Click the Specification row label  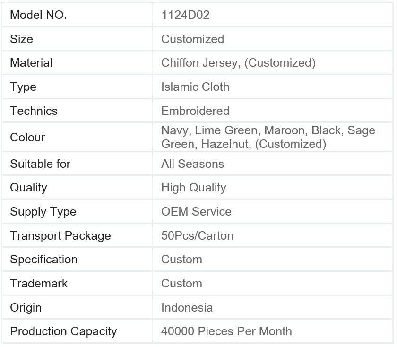43,260
